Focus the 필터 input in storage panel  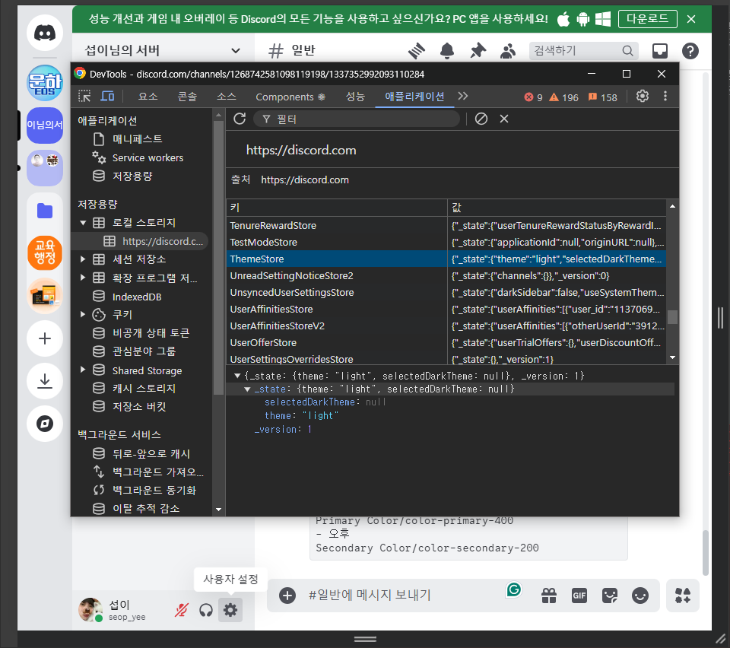point(356,119)
